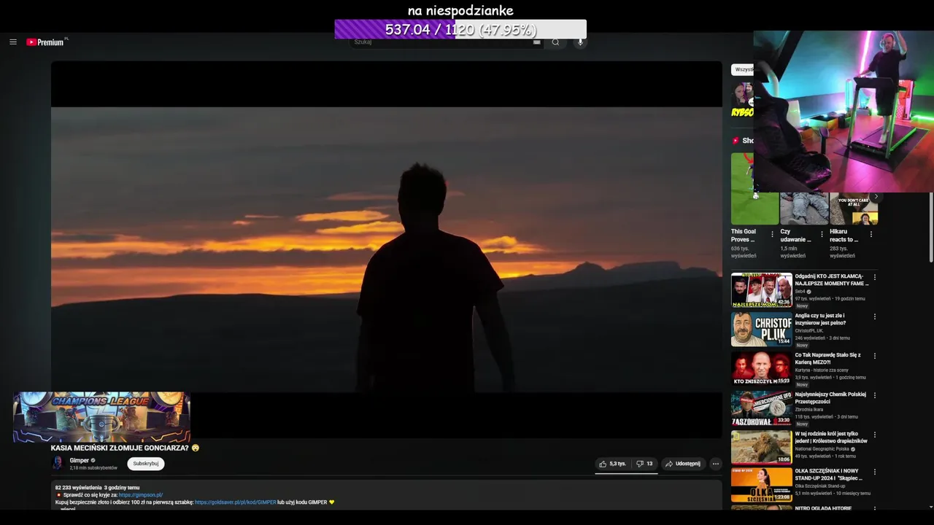Open options menu for 'Najsłynniejszy Chemik' video
Viewport: 934px width, 525px height.
[875, 396]
